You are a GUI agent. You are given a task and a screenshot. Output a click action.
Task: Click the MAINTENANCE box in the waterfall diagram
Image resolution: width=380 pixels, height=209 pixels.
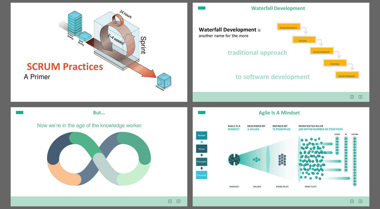[x=347, y=75]
